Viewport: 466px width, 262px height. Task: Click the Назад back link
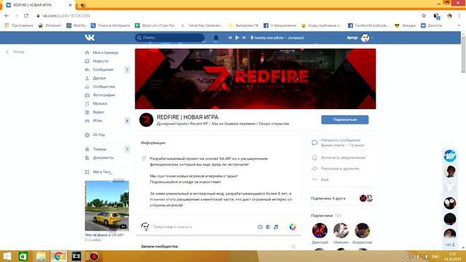point(15,52)
